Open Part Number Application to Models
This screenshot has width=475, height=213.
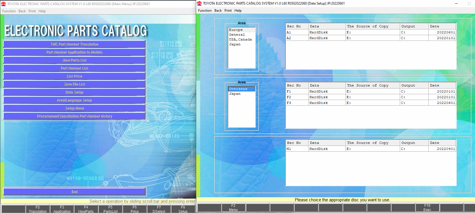click(74, 52)
